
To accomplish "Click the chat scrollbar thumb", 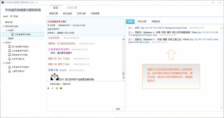I will 123,74.
